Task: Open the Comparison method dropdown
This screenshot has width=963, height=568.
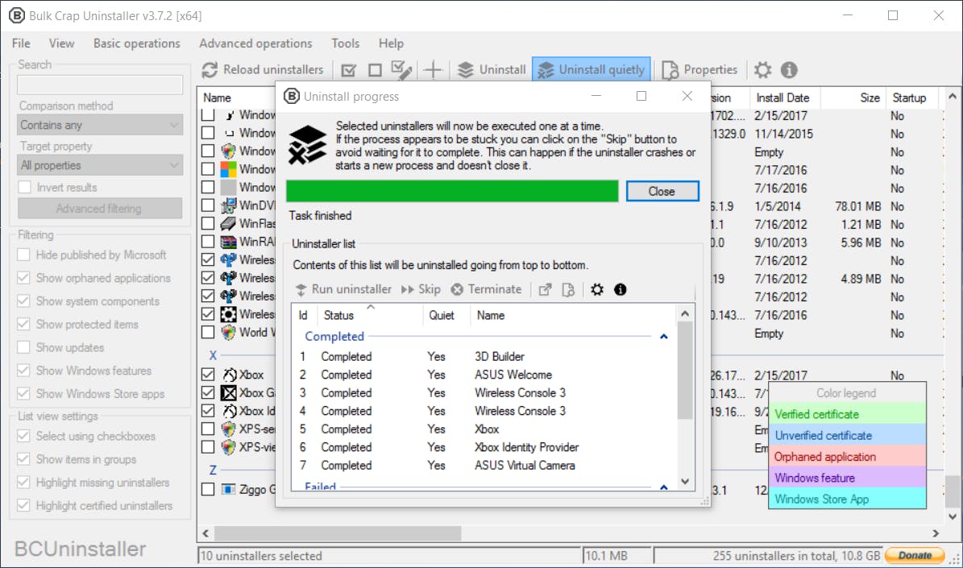Action: tap(100, 125)
